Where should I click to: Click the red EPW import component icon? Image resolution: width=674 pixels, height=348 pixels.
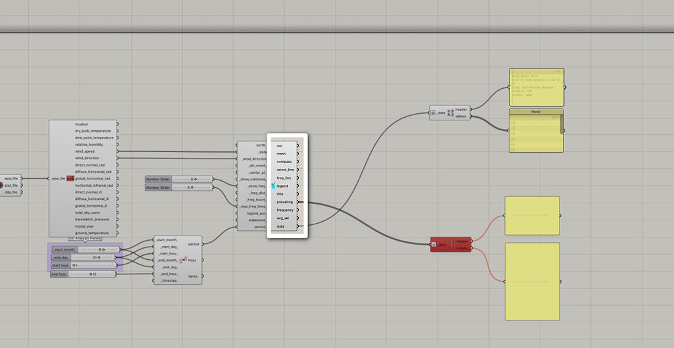[69, 178]
